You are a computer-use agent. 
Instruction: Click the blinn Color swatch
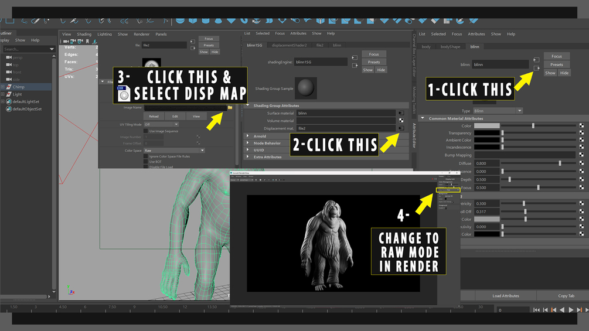487,126
